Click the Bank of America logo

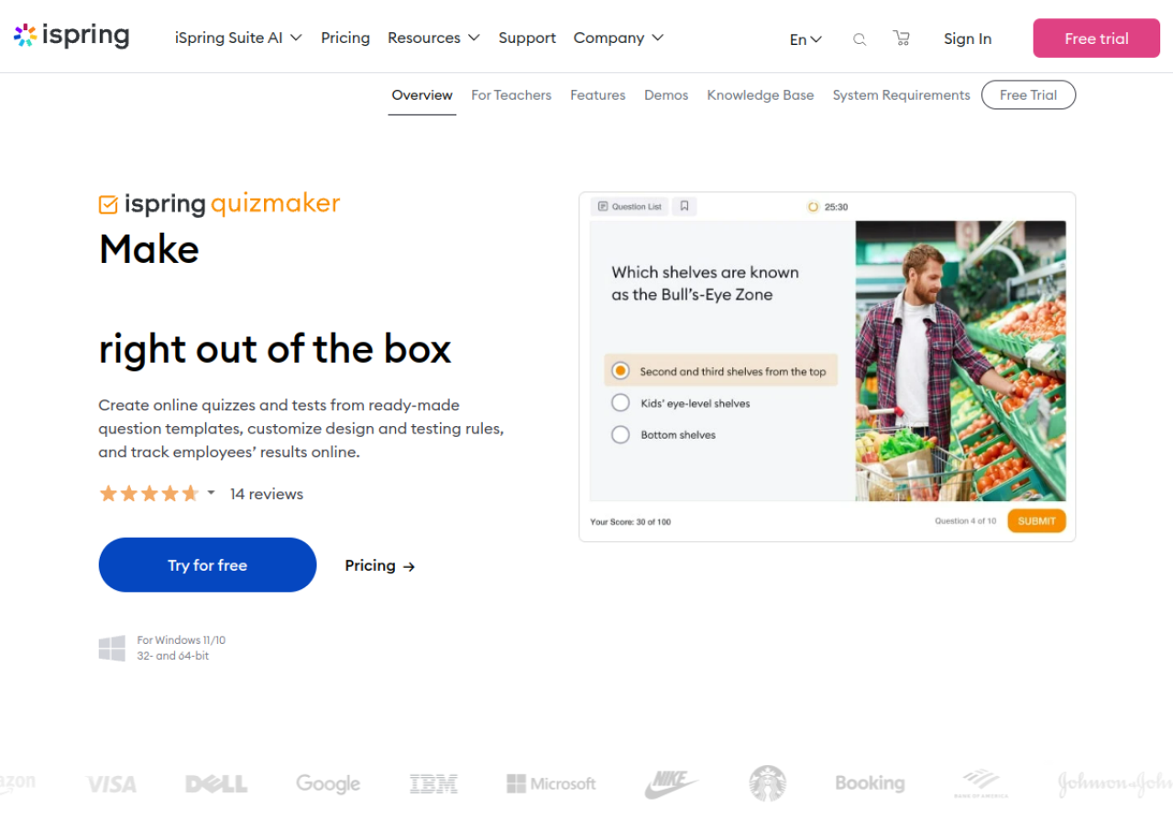tap(981, 784)
